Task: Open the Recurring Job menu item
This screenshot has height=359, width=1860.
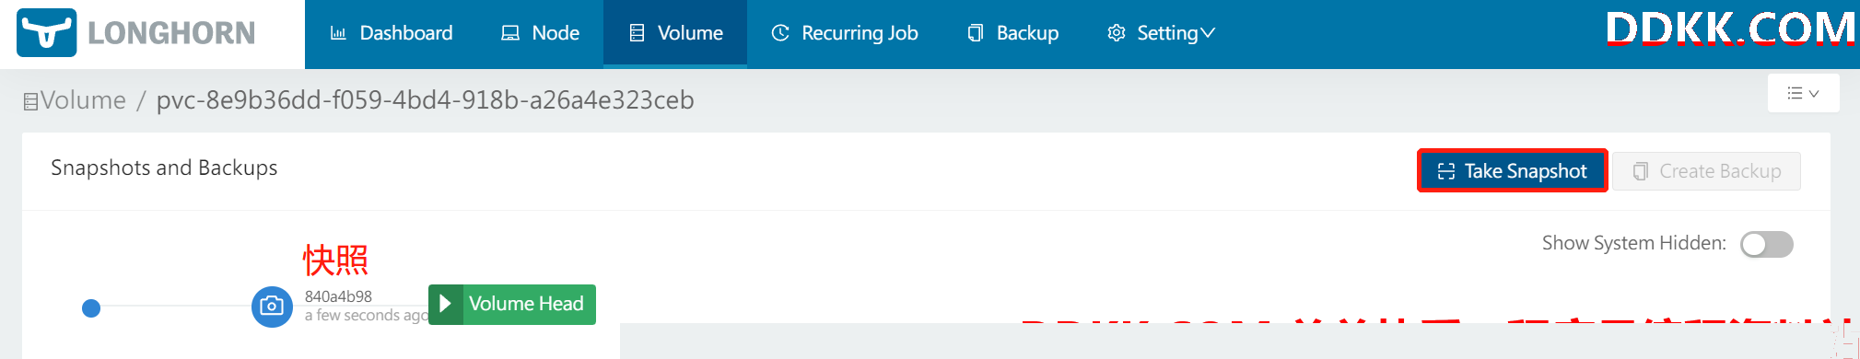Action: [845, 33]
